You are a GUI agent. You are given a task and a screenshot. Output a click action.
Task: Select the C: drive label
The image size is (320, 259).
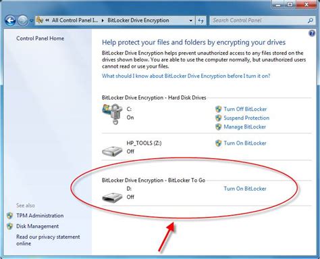pos(129,109)
